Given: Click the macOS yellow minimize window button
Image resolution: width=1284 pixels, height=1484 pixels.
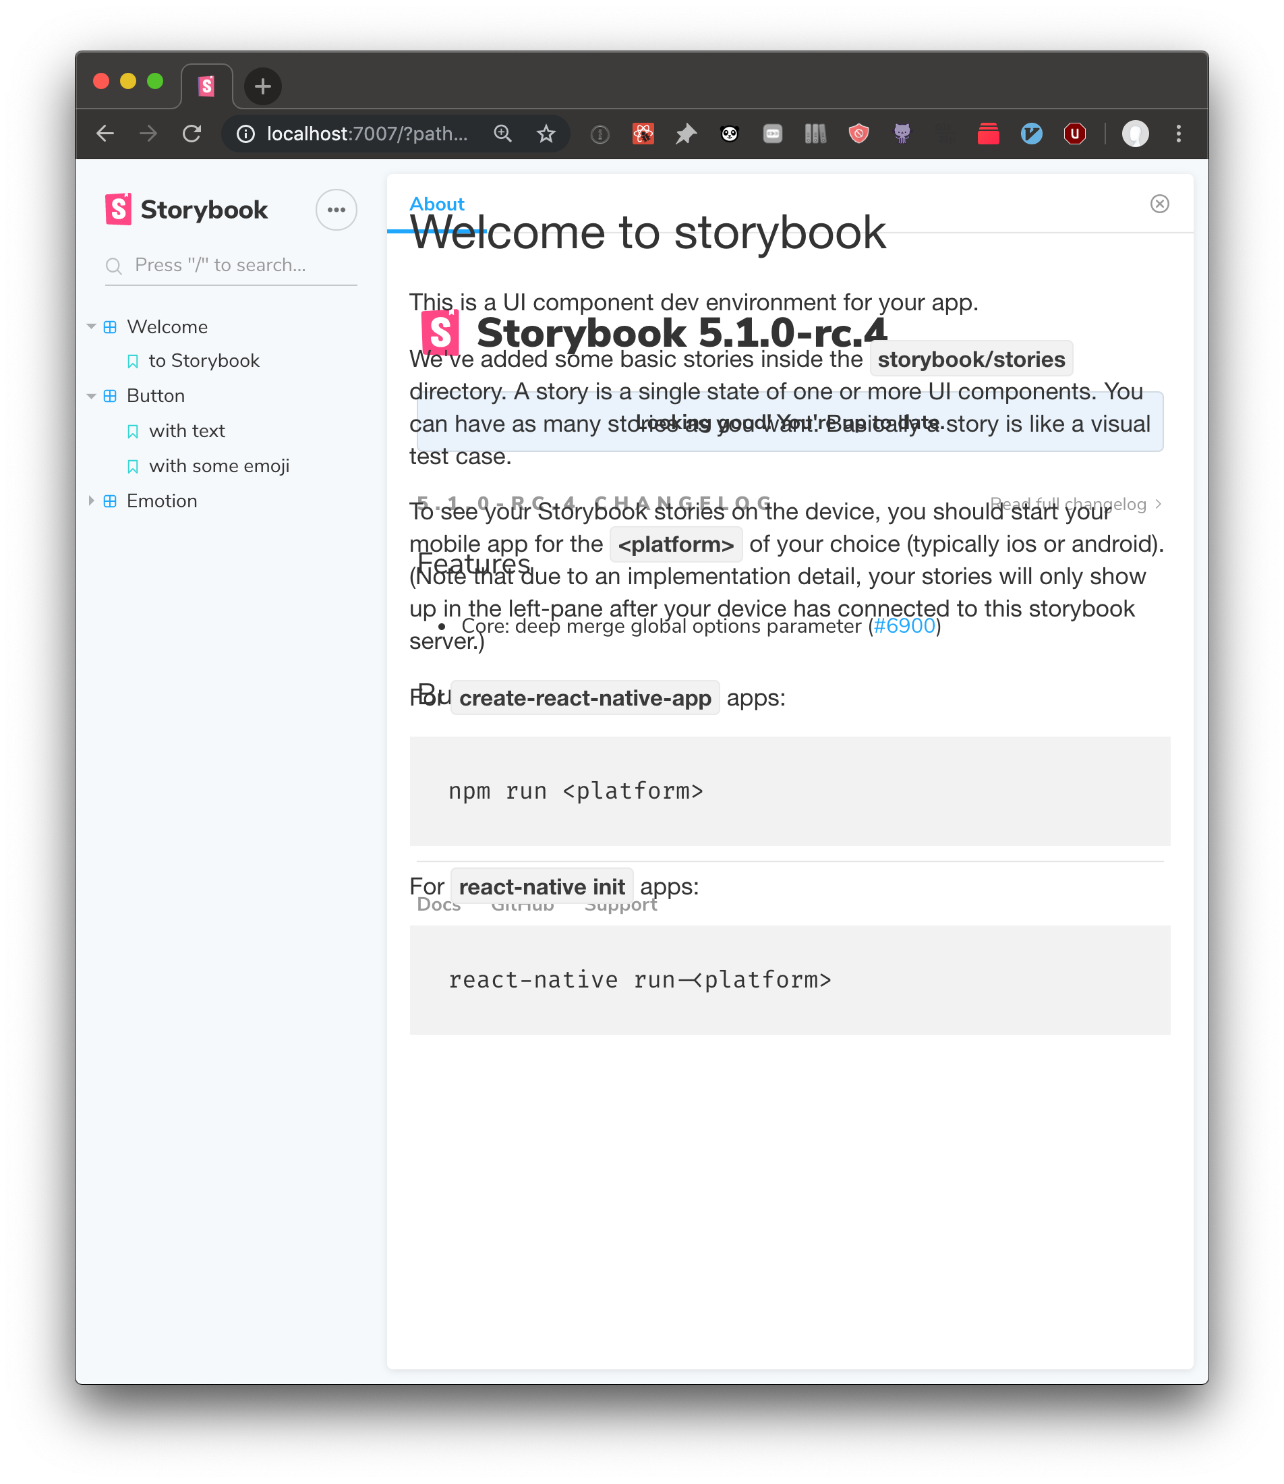Looking at the screenshot, I should click(128, 81).
